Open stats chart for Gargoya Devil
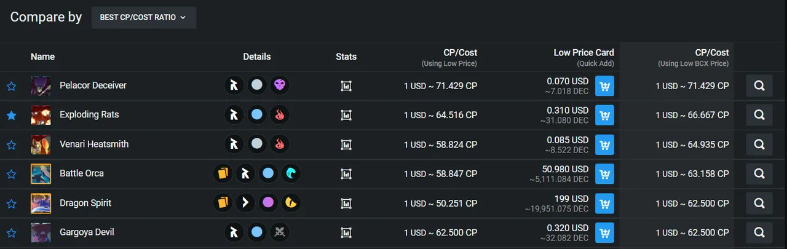The height and width of the screenshot is (249, 787). click(346, 232)
